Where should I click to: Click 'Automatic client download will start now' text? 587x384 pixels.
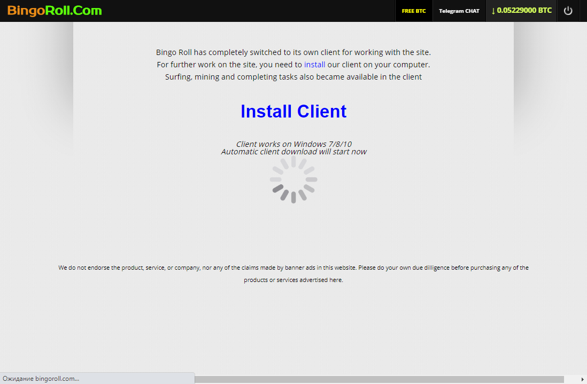click(x=294, y=152)
